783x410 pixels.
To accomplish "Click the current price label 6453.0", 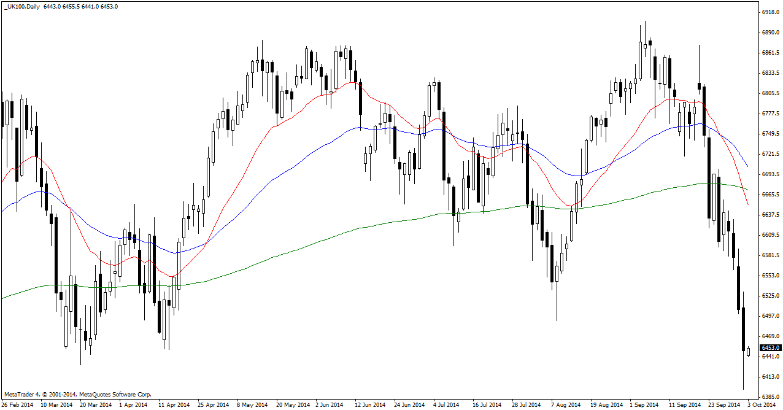I will click(770, 348).
